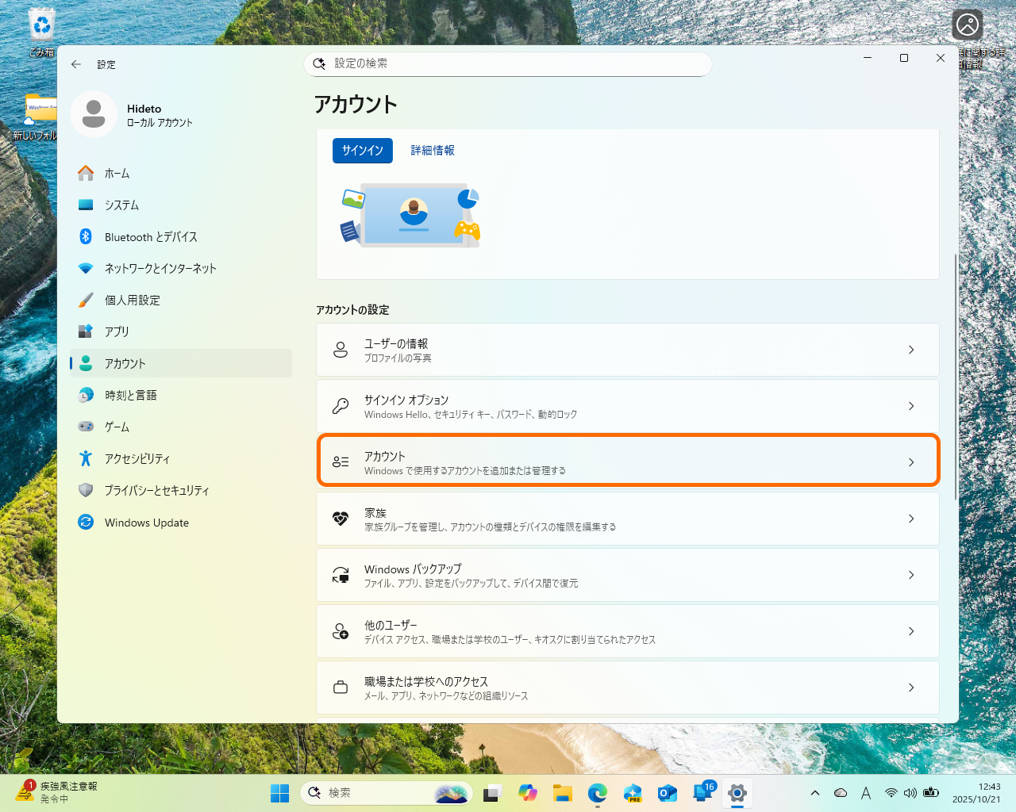Select アカウント in the left navigation
Viewport: 1016px width, 812px height.
[x=181, y=363]
